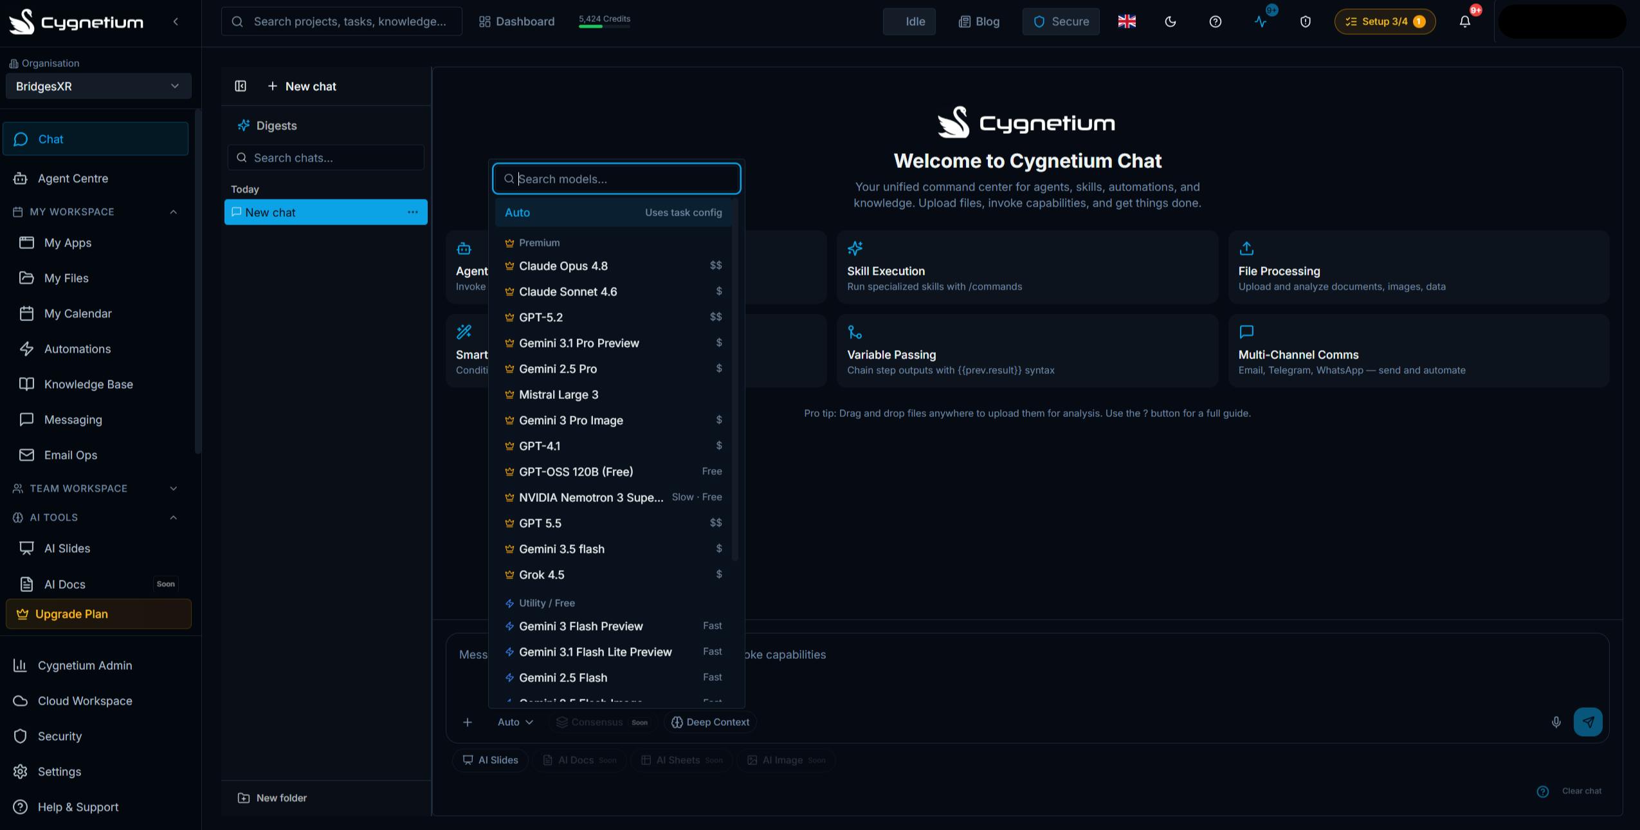Go to My Apps
Viewport: 1640px width, 830px height.
point(96,243)
